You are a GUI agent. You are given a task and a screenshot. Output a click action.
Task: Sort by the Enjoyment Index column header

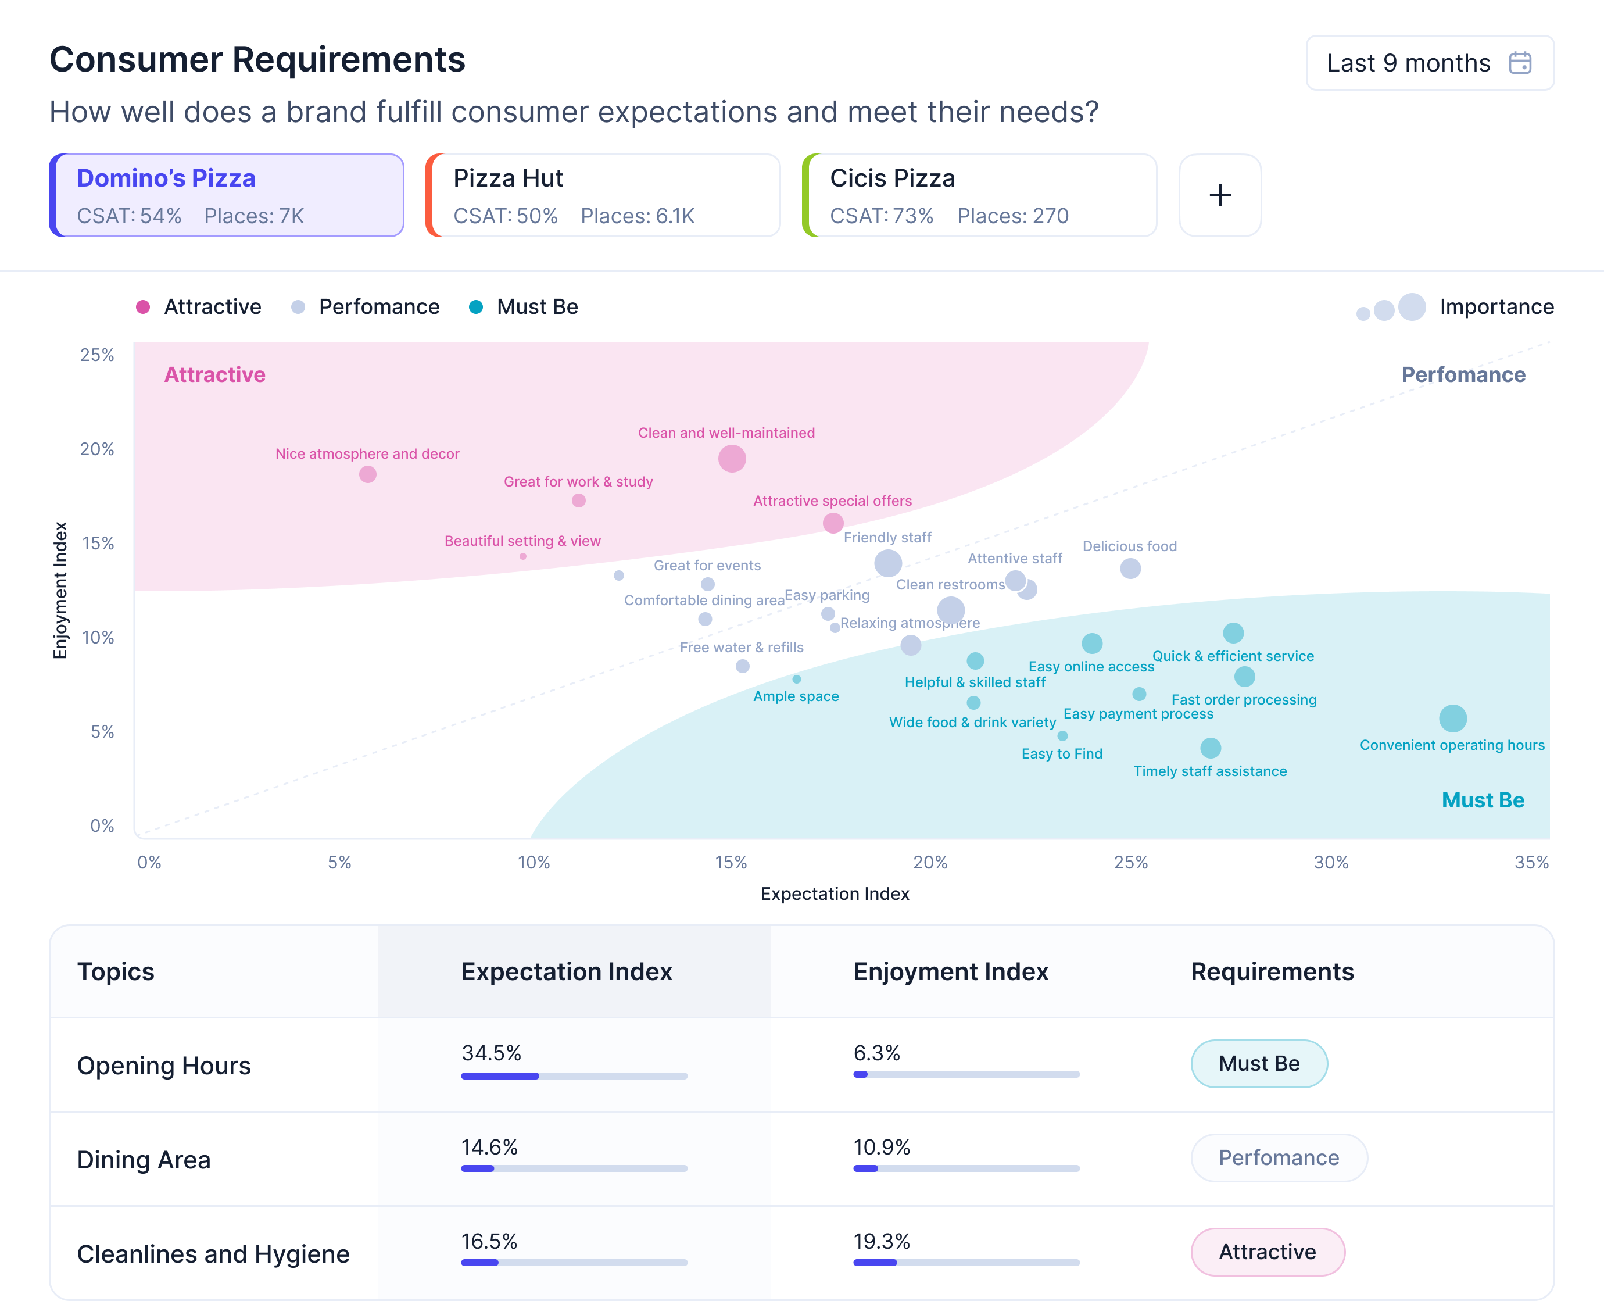(x=951, y=972)
